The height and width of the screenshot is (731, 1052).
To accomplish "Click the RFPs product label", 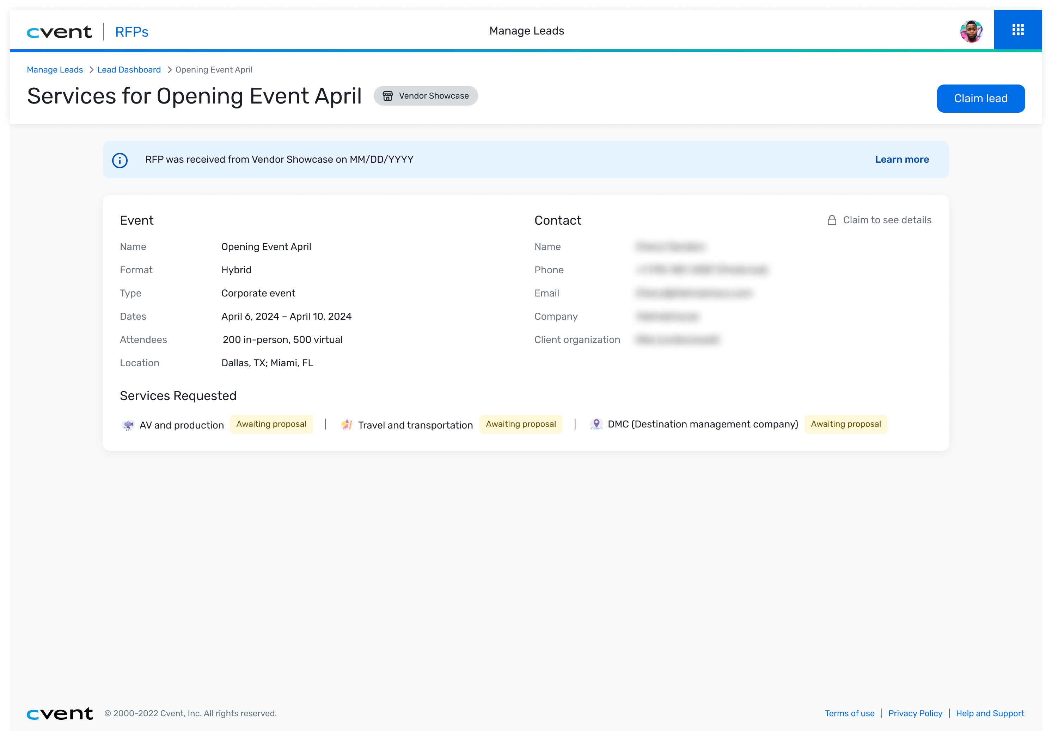I will [x=131, y=32].
